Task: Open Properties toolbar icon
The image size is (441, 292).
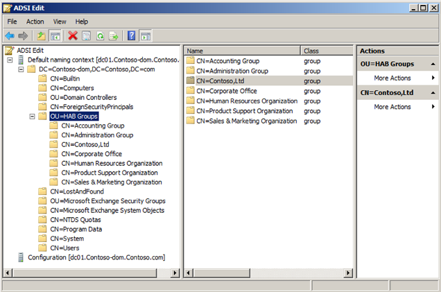Action: 87,36
